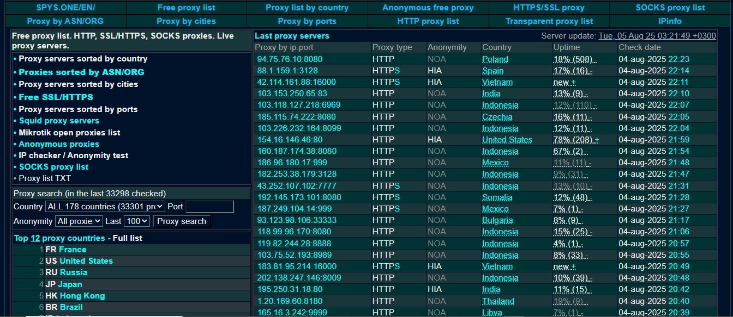Open the United States link in proxy table
This screenshot has width=733, height=317.
click(507, 140)
